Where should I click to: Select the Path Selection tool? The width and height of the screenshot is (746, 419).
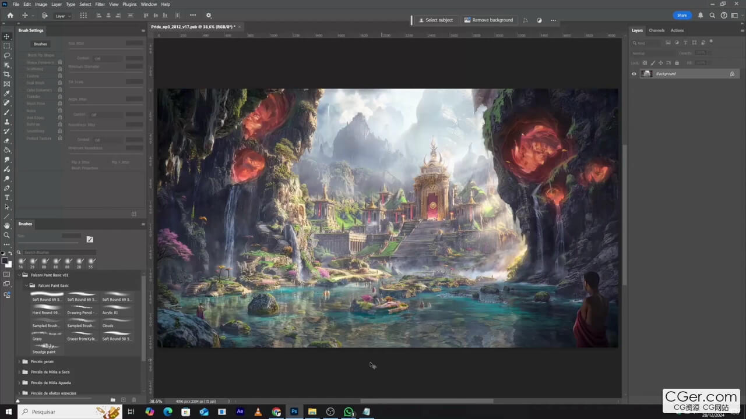7,207
